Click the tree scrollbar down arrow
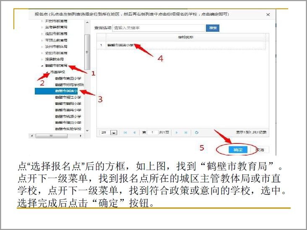 click(87, 131)
